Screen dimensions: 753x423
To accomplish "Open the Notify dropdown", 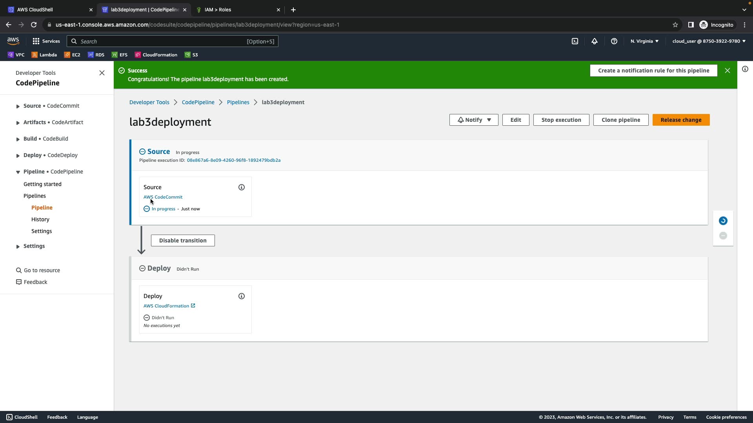I will pyautogui.click(x=473, y=120).
